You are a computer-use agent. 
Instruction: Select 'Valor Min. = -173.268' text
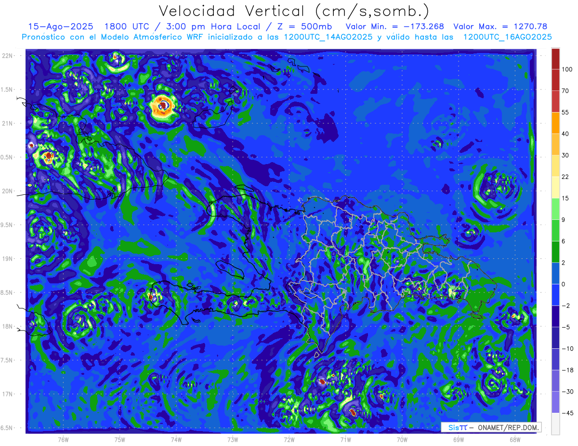click(394, 26)
